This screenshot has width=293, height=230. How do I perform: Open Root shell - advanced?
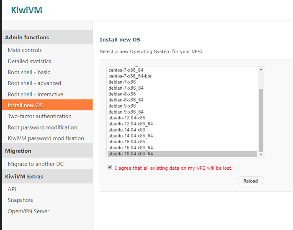[34, 83]
